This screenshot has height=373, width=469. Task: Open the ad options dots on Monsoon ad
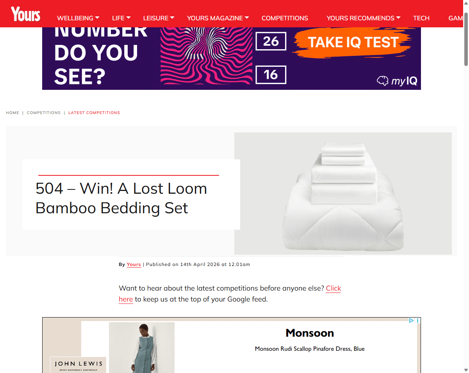click(x=418, y=320)
